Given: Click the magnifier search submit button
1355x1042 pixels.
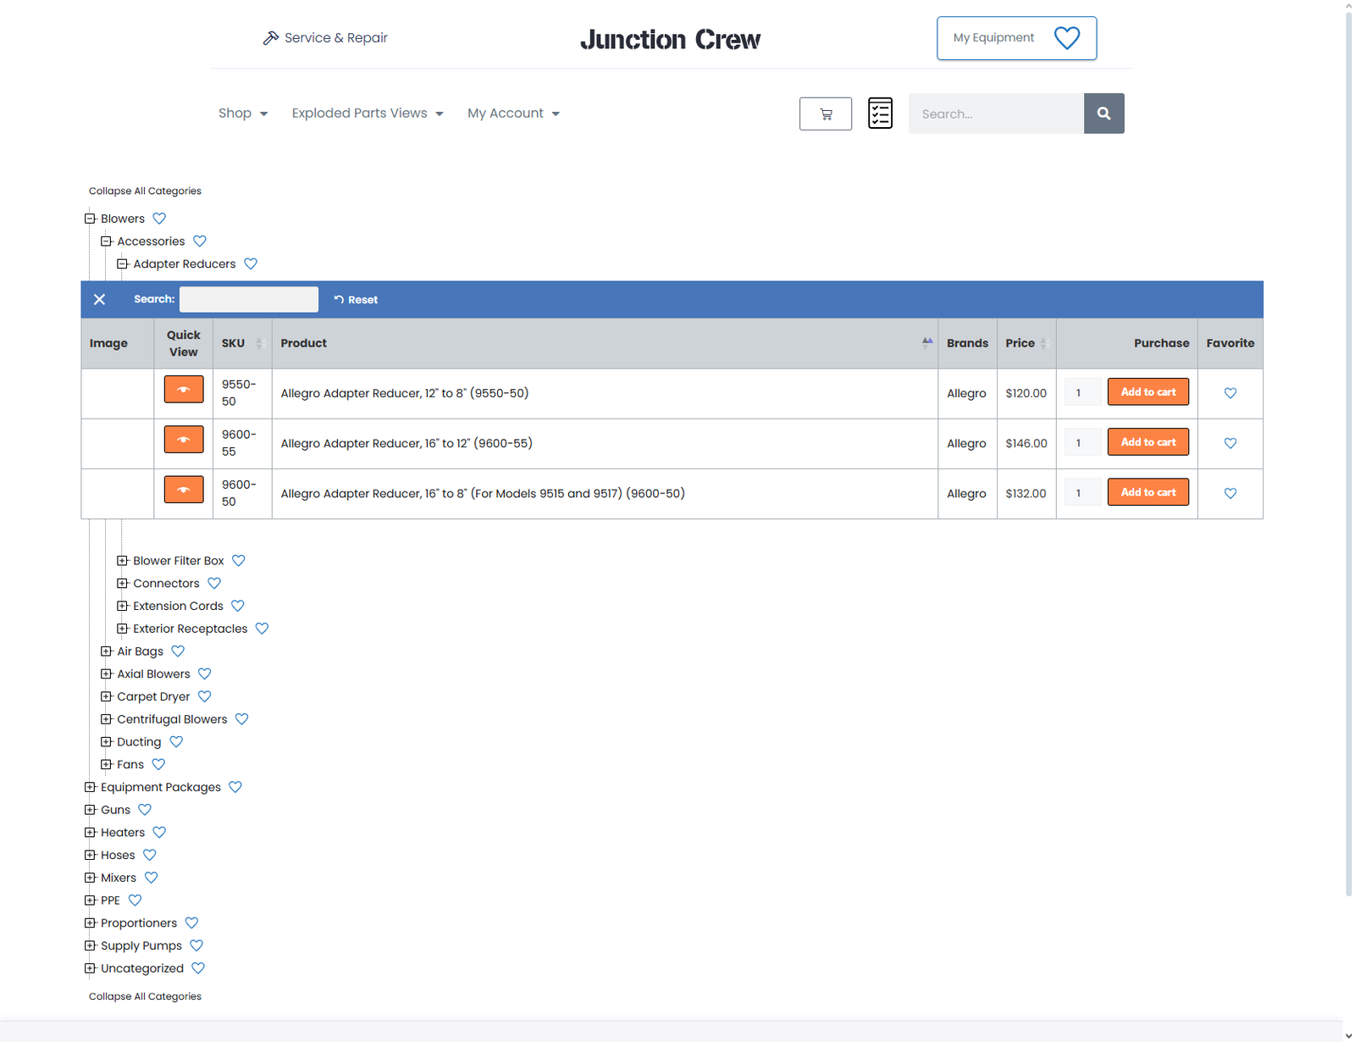Looking at the screenshot, I should point(1103,114).
